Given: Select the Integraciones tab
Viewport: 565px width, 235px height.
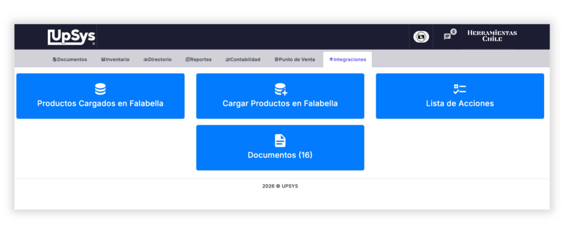Looking at the screenshot, I should pos(348,59).
